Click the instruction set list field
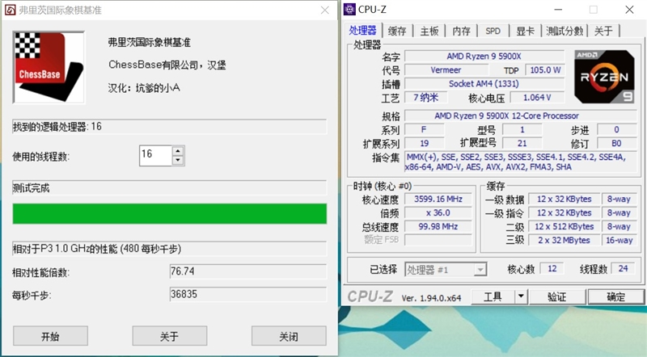 (x=521, y=162)
